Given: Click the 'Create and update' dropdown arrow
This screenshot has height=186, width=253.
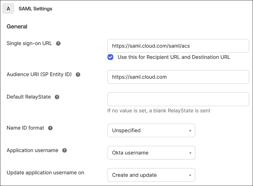Looking at the screenshot, I should 190,175.
